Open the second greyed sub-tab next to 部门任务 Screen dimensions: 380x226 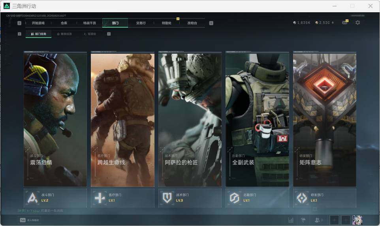[x=64, y=34]
